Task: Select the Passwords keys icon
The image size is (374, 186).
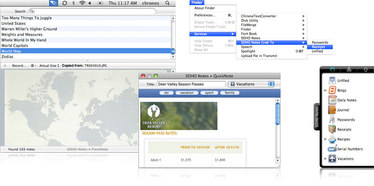Action: click(332, 119)
